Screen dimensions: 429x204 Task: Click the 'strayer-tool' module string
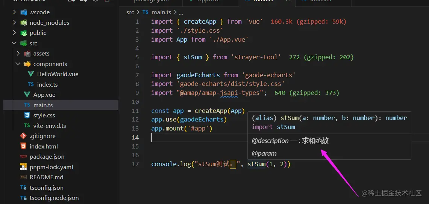tap(256, 57)
